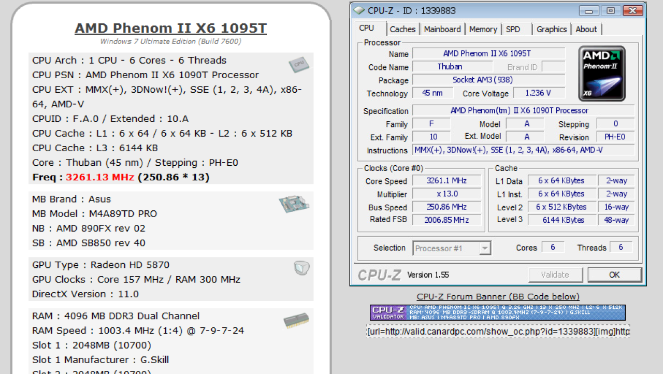Click the Level 2 value 6 x 512 KBytes
This screenshot has height=374, width=663.
[561, 207]
